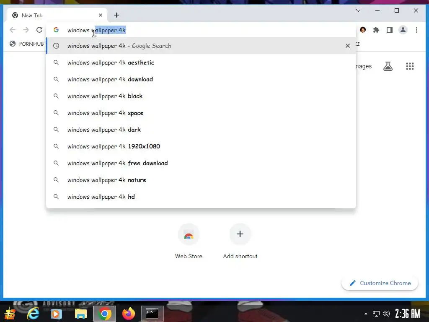The width and height of the screenshot is (429, 322).
Task: Open the Extensions puzzle-piece icon
Action: [376, 30]
